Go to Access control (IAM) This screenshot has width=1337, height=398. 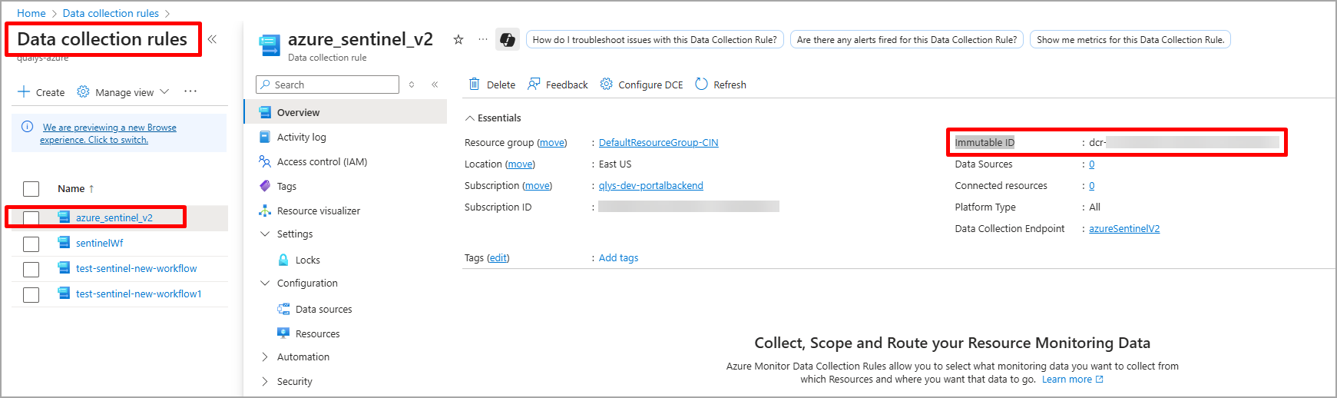pyautogui.click(x=322, y=162)
